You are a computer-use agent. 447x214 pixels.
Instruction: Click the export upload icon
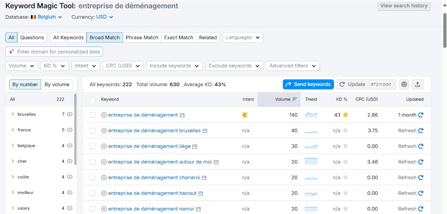click(418, 84)
